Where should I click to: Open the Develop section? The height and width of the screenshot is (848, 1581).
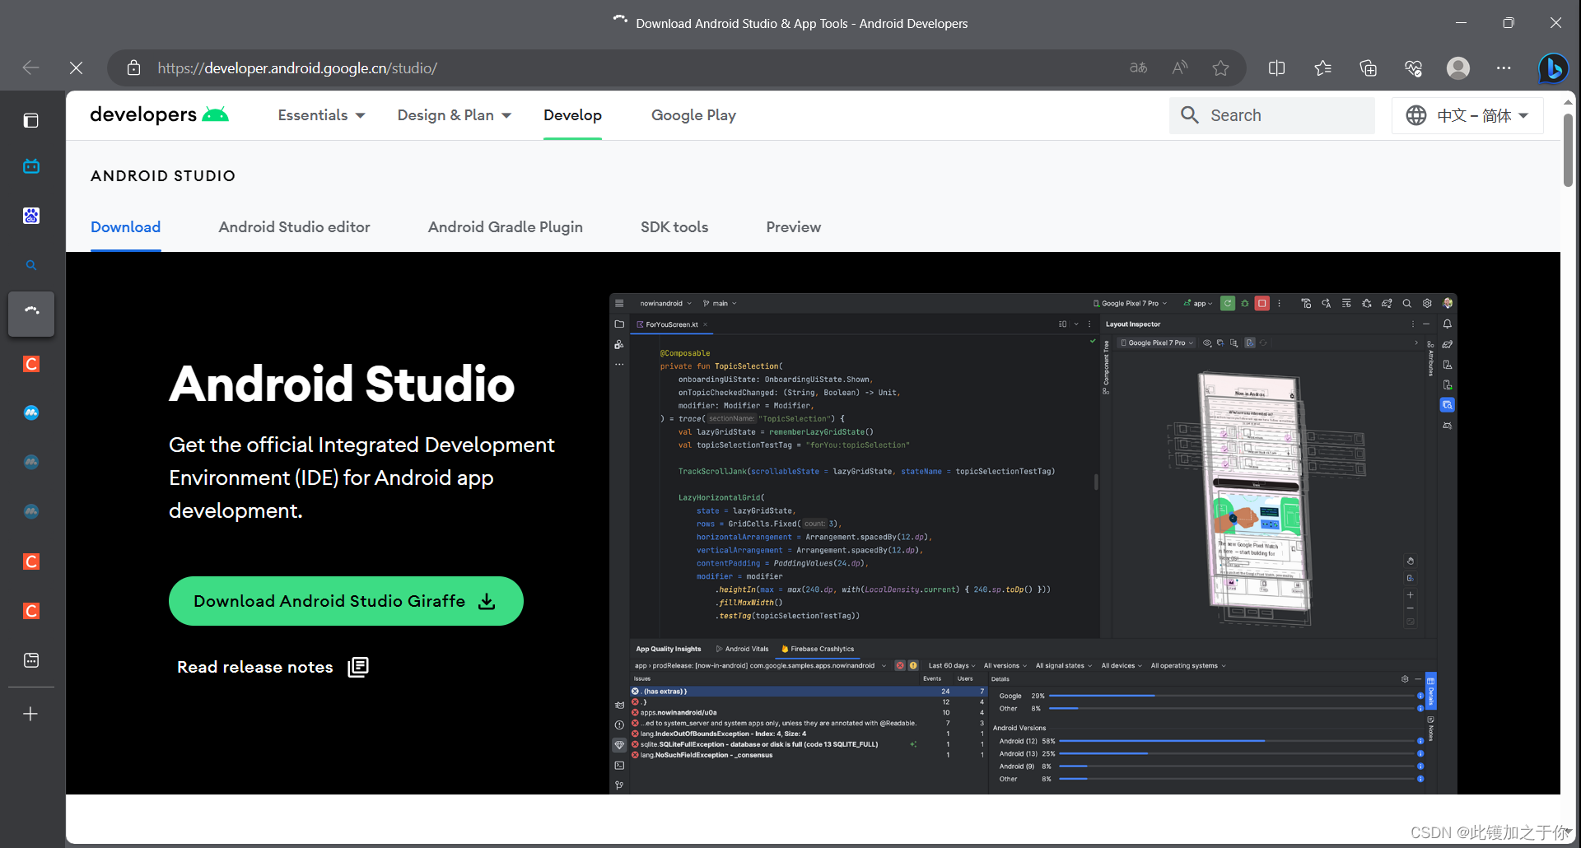[x=572, y=115]
